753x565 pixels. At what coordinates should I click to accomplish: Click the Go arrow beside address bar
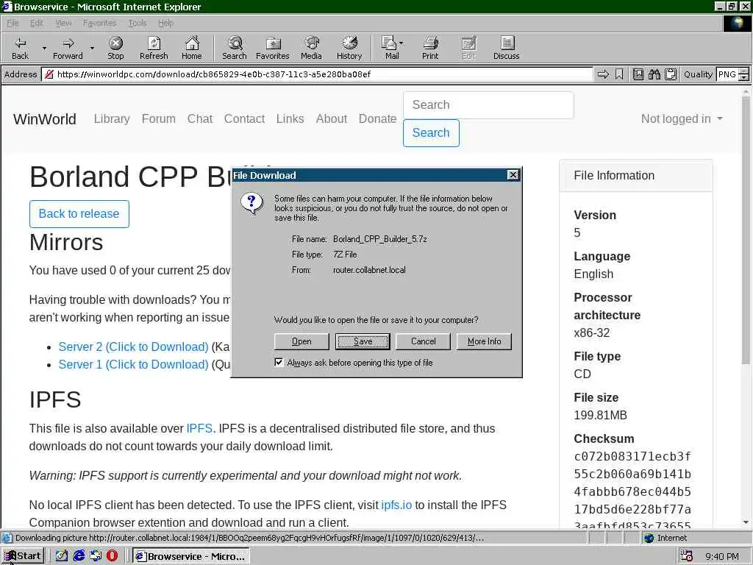(x=603, y=74)
